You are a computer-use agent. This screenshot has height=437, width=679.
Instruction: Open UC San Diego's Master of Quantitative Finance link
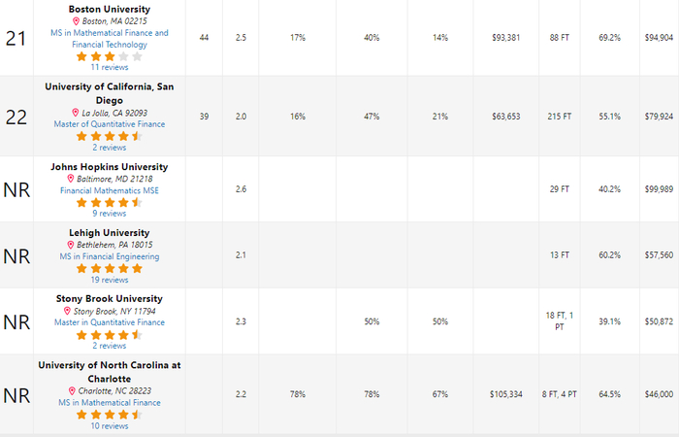point(109,124)
